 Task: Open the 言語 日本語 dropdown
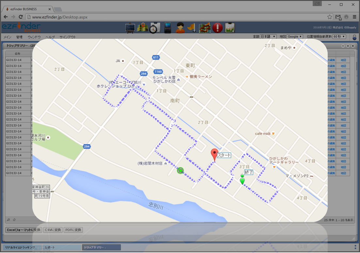coord(268,37)
